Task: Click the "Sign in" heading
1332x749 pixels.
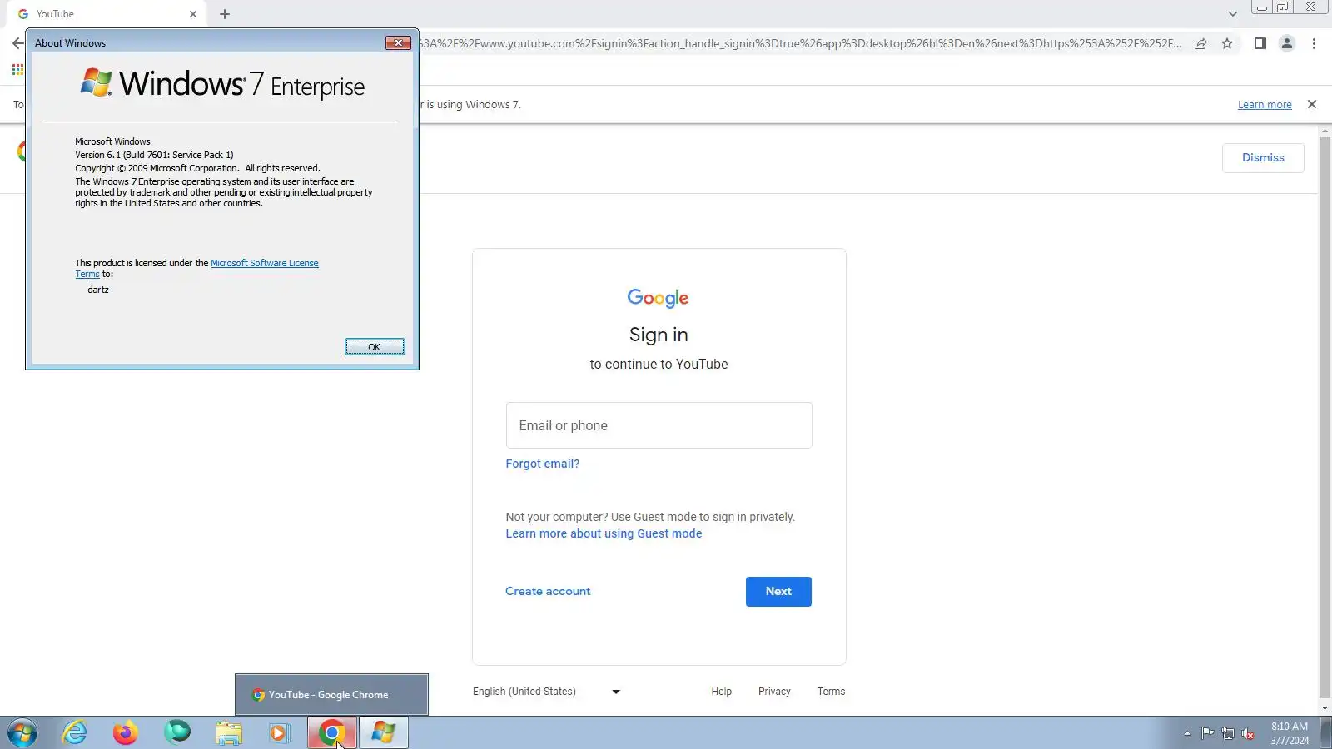Action: pos(659,335)
